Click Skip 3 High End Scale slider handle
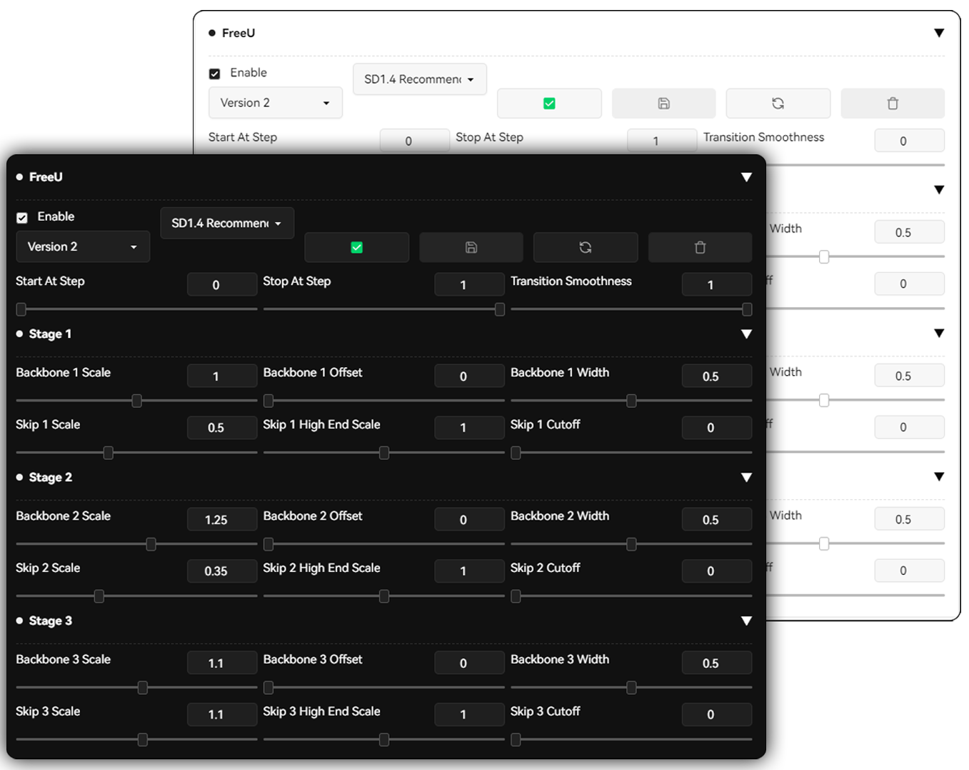 [384, 739]
